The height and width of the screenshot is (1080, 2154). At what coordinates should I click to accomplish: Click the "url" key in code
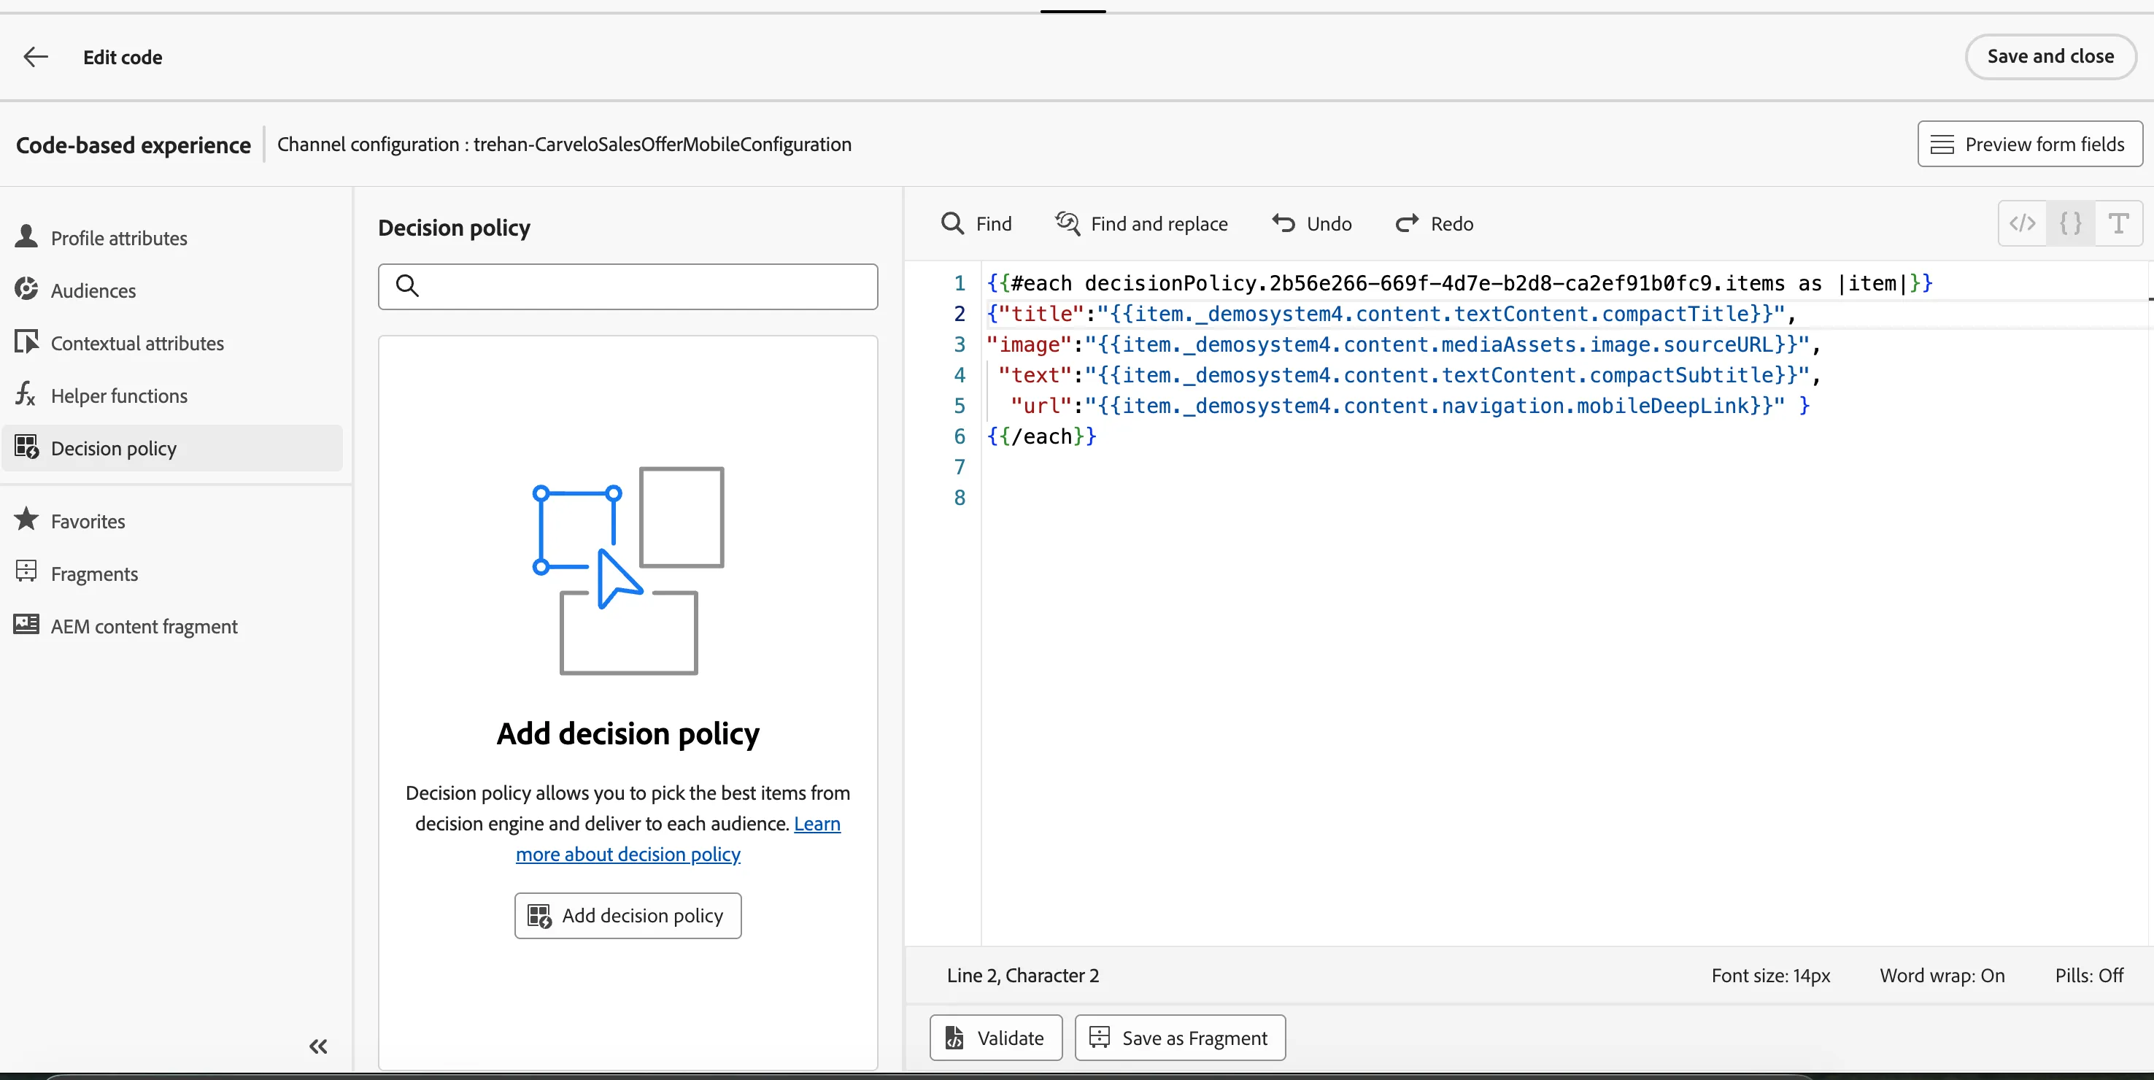[1042, 406]
